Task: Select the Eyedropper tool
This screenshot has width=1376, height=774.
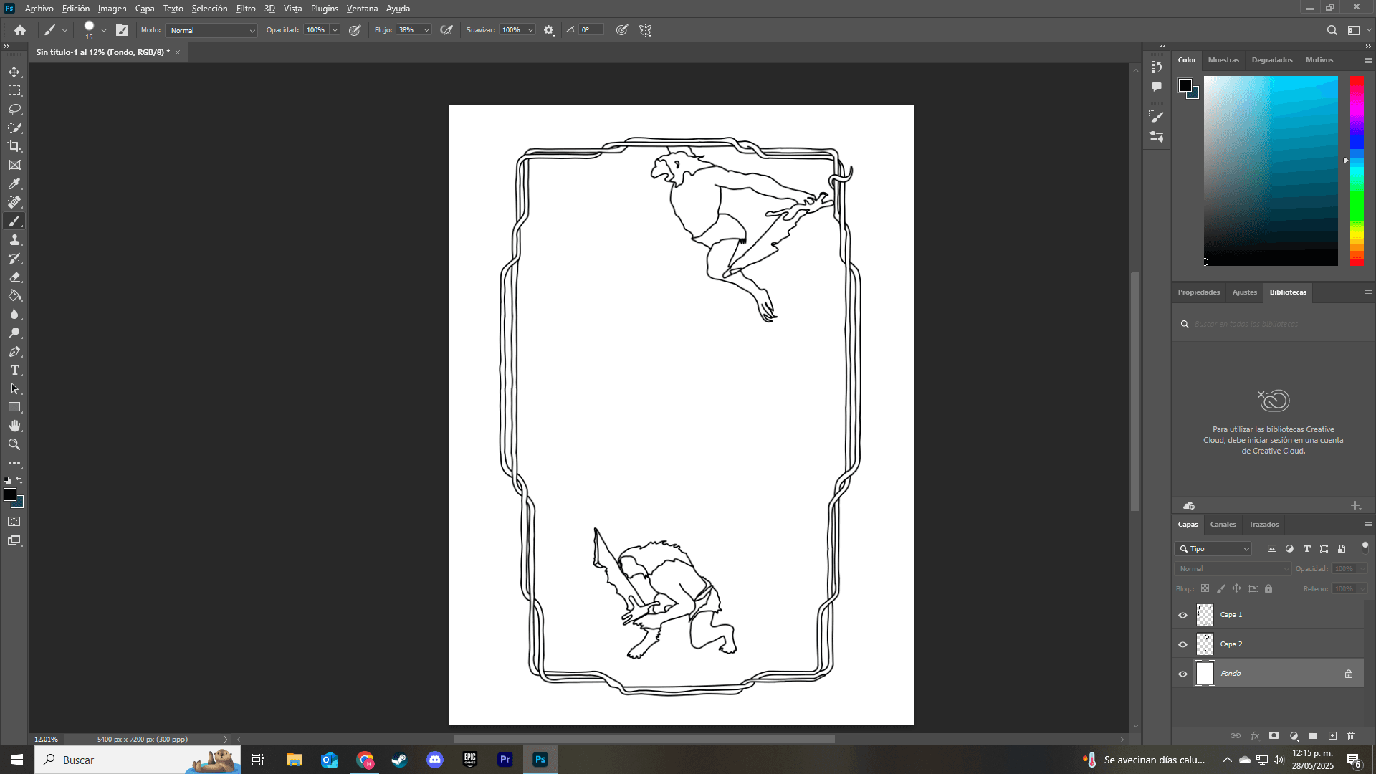Action: pyautogui.click(x=14, y=184)
